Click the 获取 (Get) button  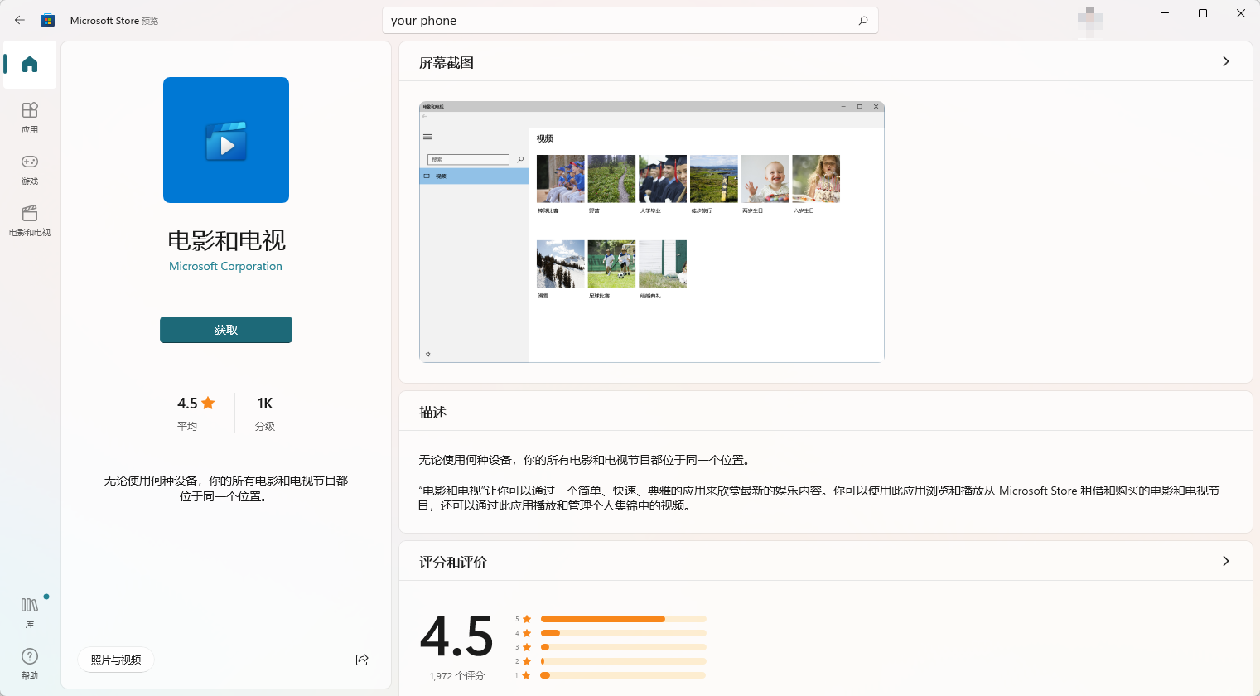pos(226,330)
